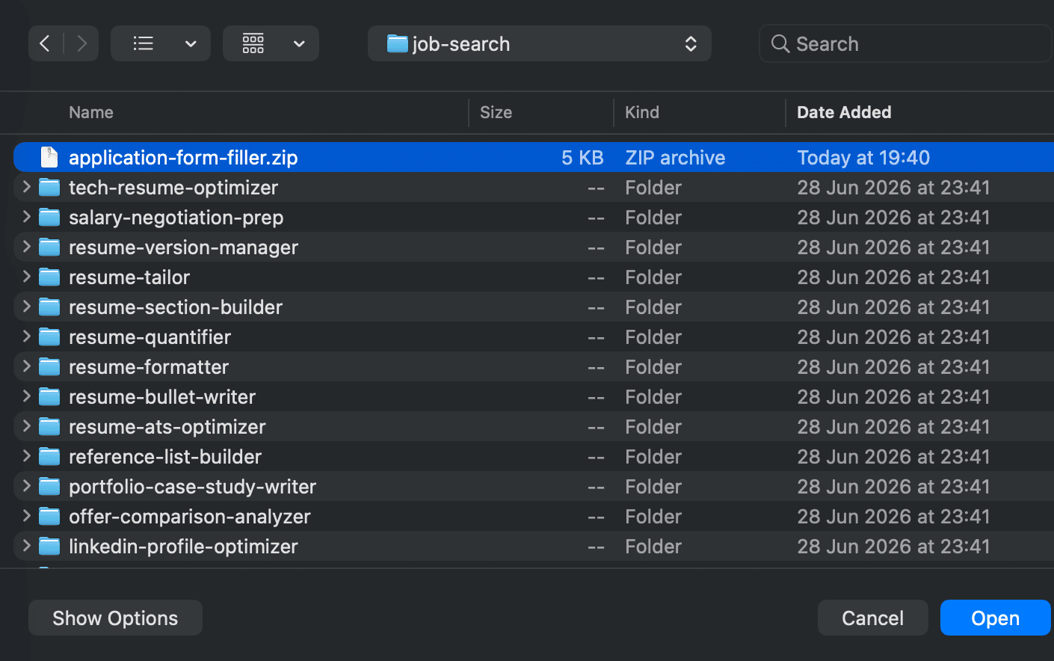Select the resume-formatter row name
The image size is (1054, 661).
149,367
